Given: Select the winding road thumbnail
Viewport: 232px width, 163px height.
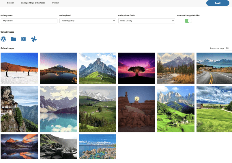Looking at the screenshot, I should pyautogui.click(x=214, y=68).
